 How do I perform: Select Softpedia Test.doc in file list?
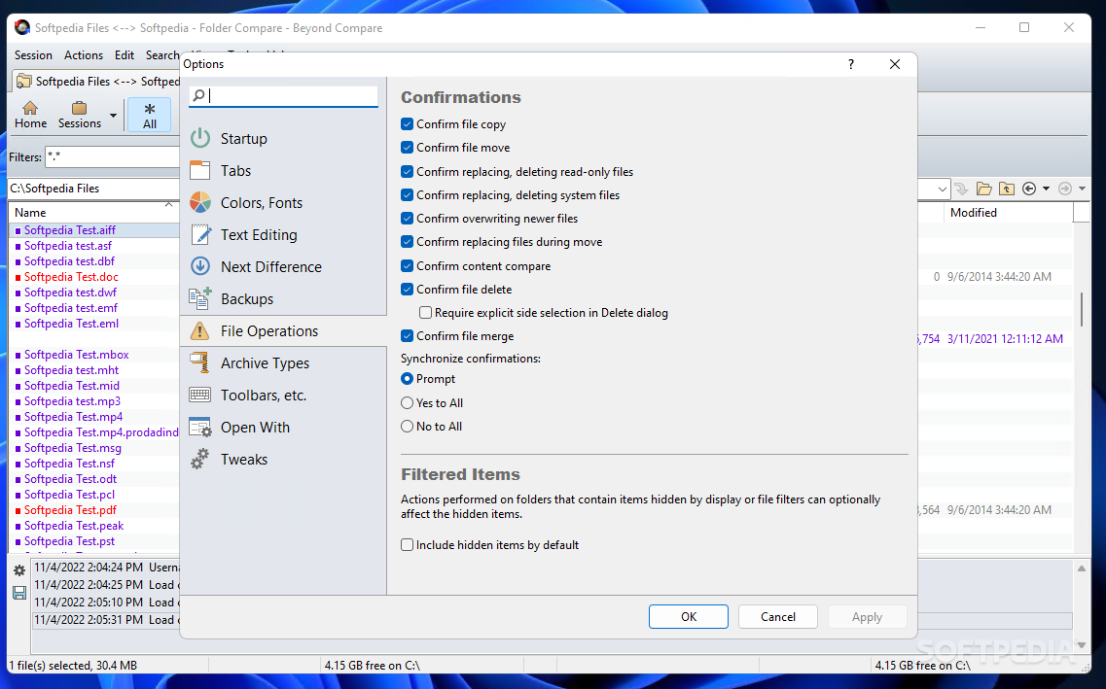71,277
